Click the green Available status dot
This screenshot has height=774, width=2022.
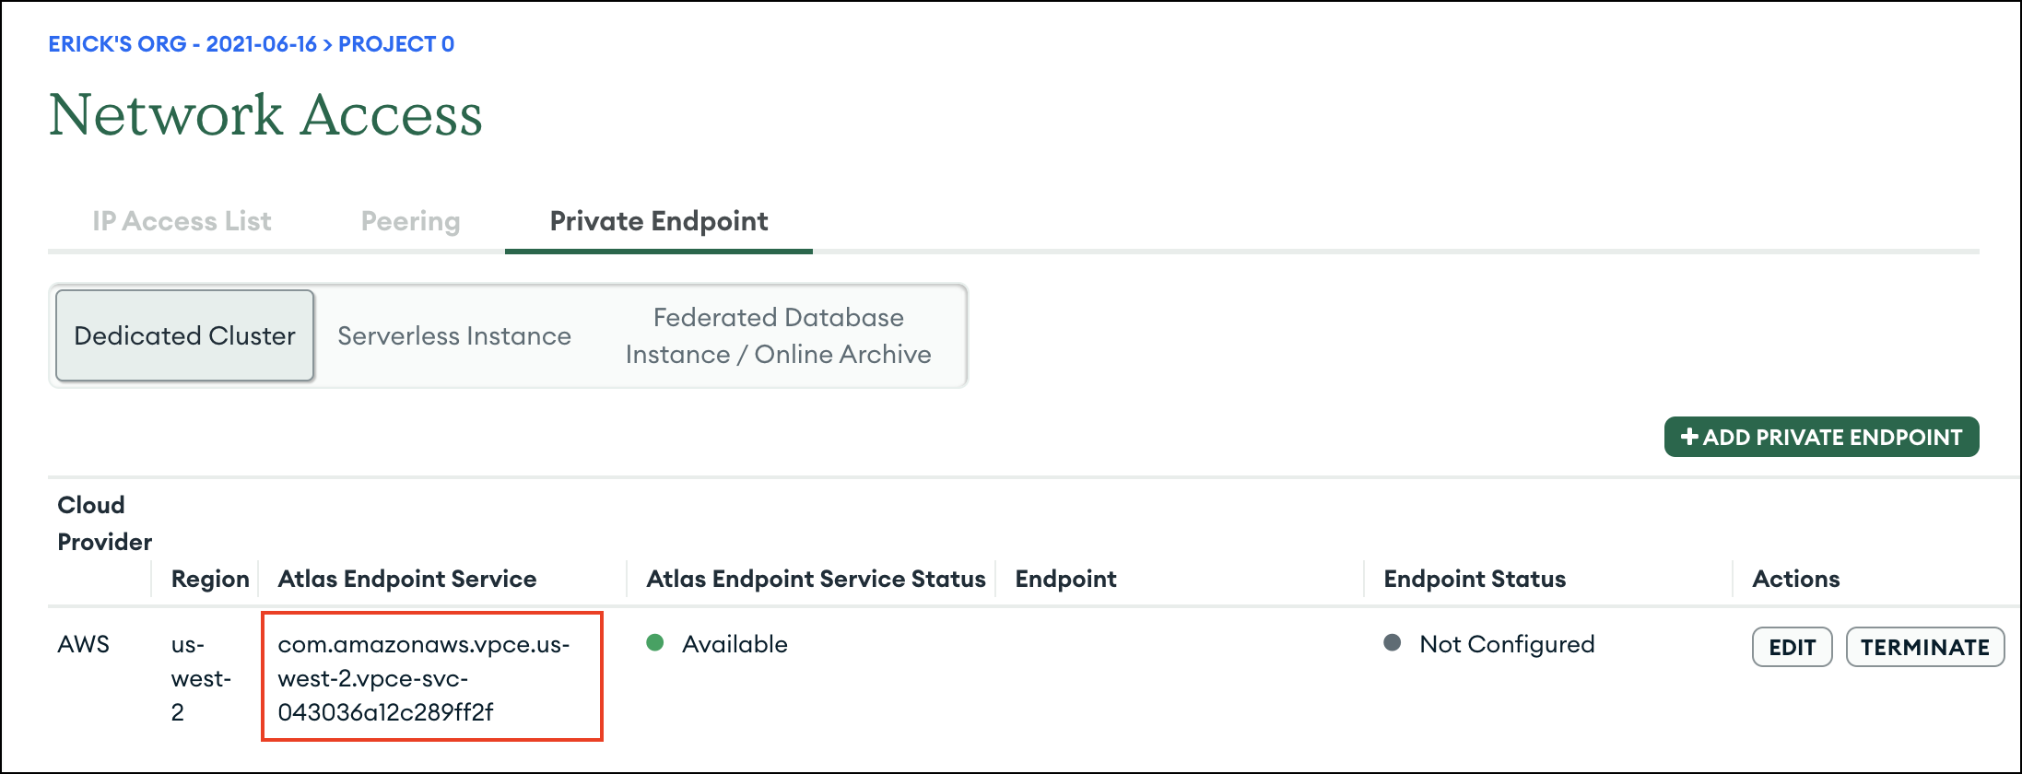click(x=655, y=643)
